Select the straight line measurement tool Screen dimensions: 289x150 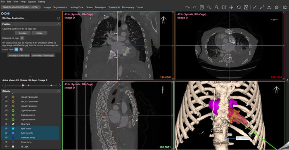point(255,7)
